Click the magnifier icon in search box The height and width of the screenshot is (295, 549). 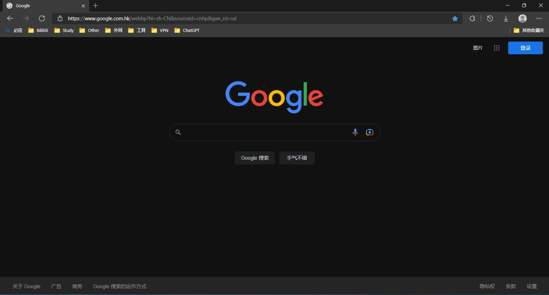click(178, 132)
